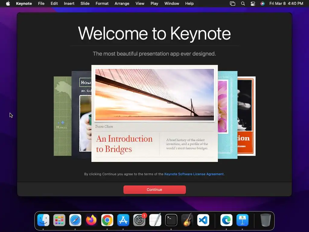This screenshot has width=309, height=232.
Task: Open TextEdit from the Dock
Action: click(x=155, y=220)
